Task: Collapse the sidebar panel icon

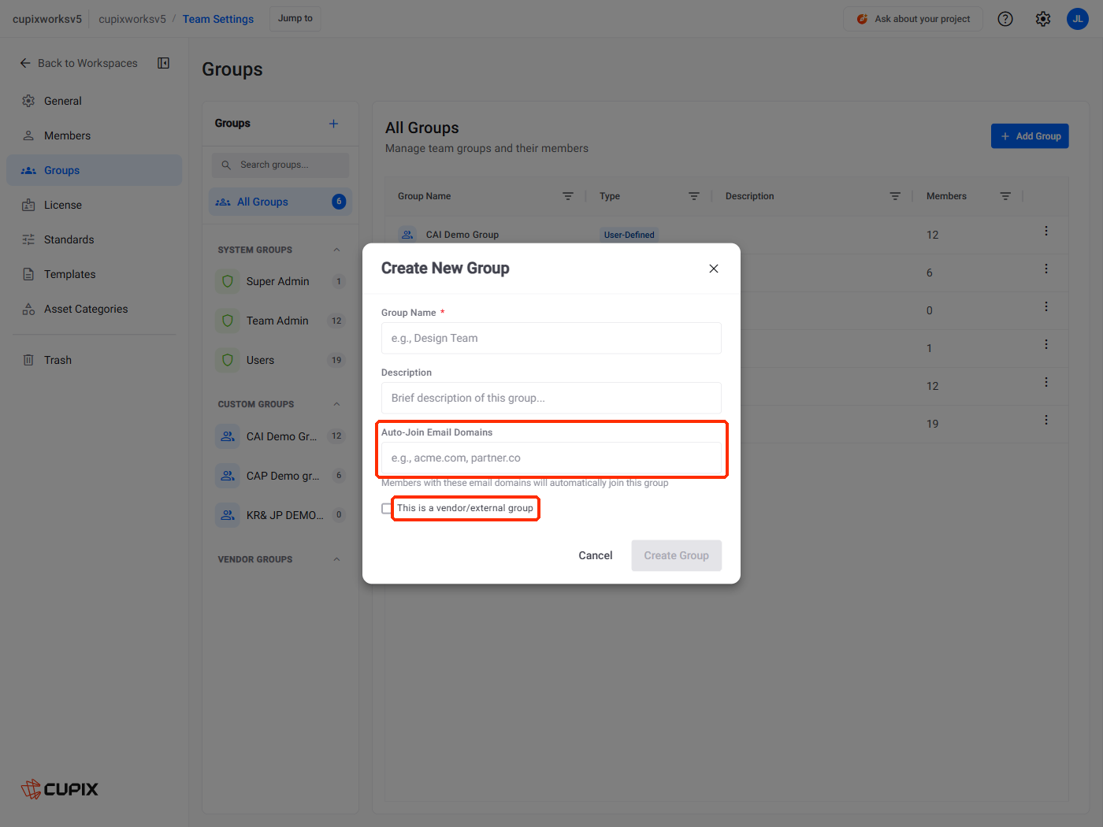Action: (164, 63)
